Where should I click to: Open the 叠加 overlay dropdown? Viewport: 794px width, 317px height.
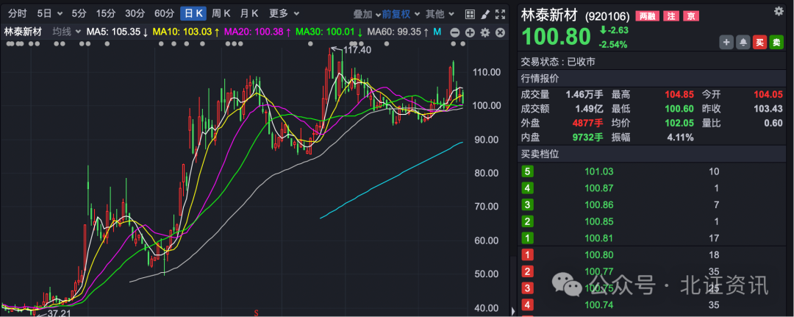tap(365, 14)
